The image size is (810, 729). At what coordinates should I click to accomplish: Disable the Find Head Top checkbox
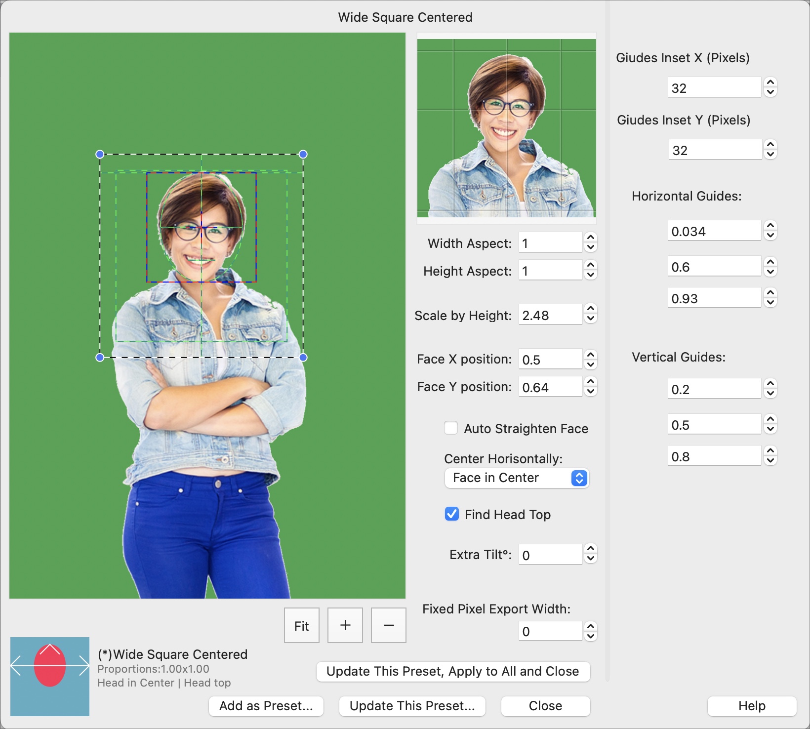click(451, 514)
